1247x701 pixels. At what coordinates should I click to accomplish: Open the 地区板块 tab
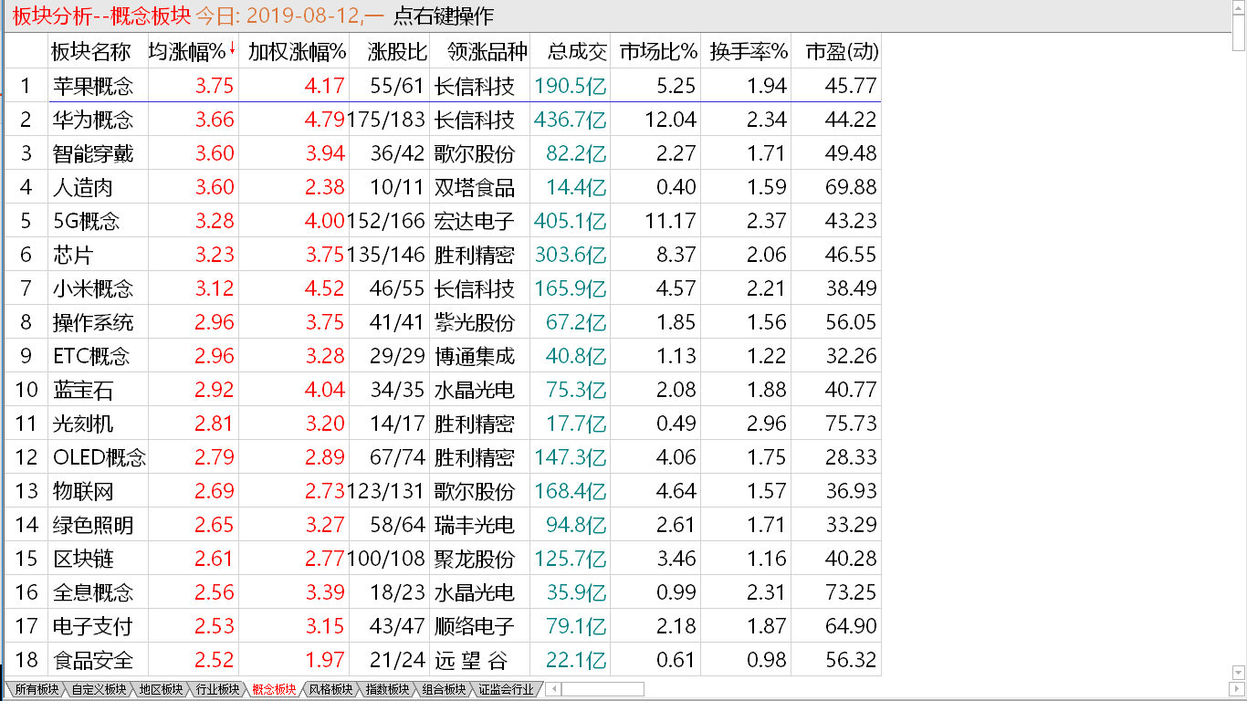pos(161,690)
